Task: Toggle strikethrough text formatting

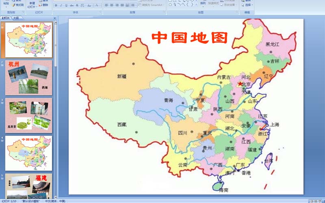Action: click(x=71, y=5)
